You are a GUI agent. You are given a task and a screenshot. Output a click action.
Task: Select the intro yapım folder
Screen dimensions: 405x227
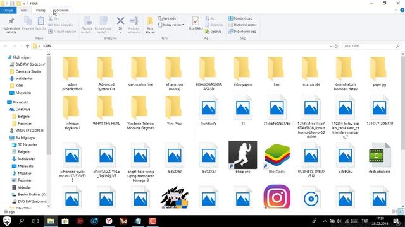(x=243, y=71)
